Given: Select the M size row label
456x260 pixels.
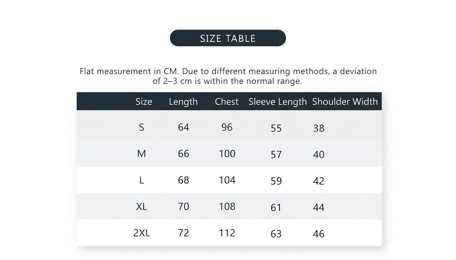Looking at the screenshot, I should [141, 154].
